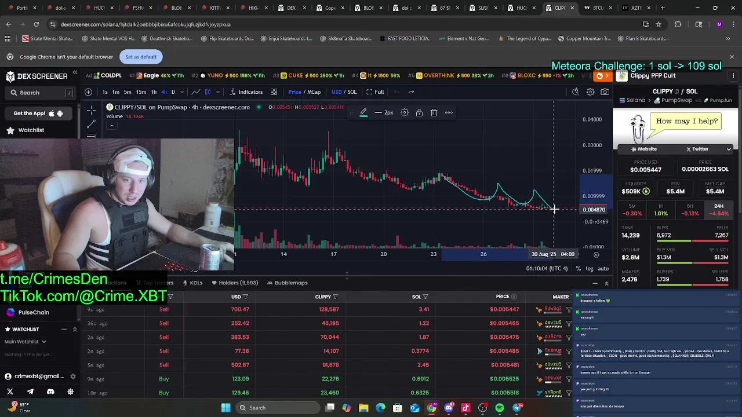Select the trend line drawing tool
The height and width of the screenshot is (417, 742).
click(91, 124)
